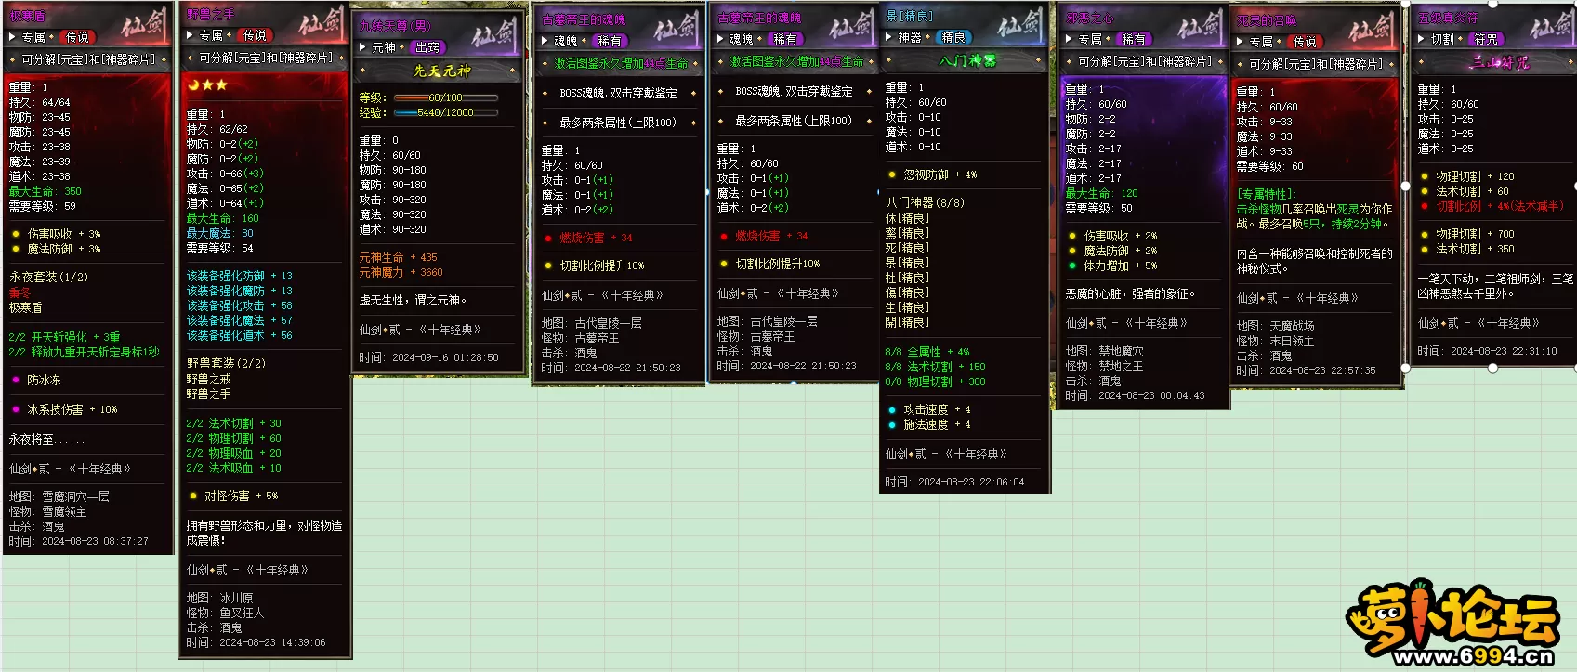This screenshot has height=672, width=1577.
Task: Click the triangle arrow before 切割
Action: [1422, 39]
